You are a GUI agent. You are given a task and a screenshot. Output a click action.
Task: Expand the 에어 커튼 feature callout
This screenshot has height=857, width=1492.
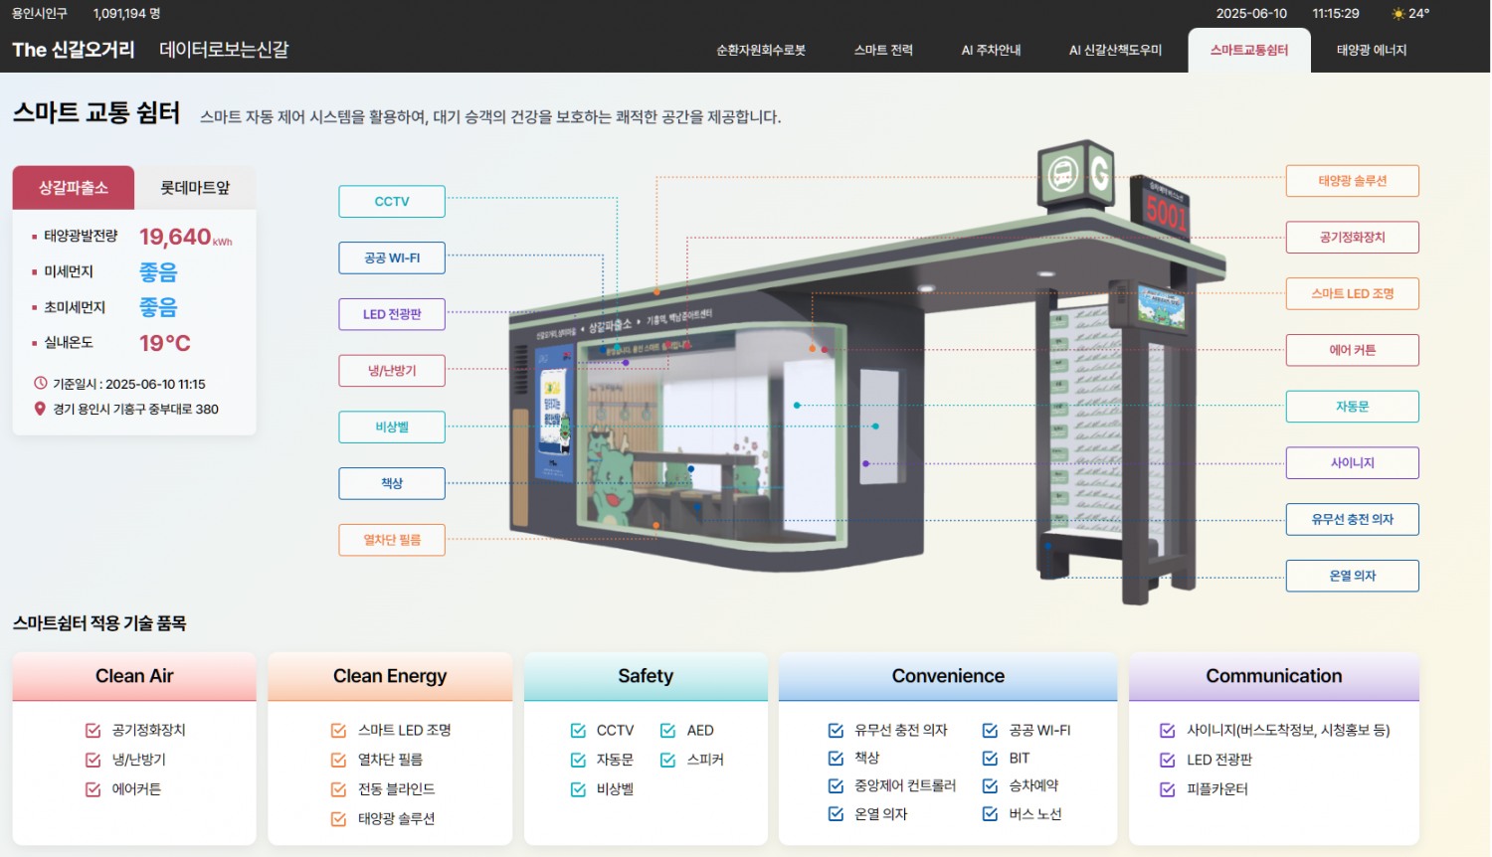pos(1352,350)
